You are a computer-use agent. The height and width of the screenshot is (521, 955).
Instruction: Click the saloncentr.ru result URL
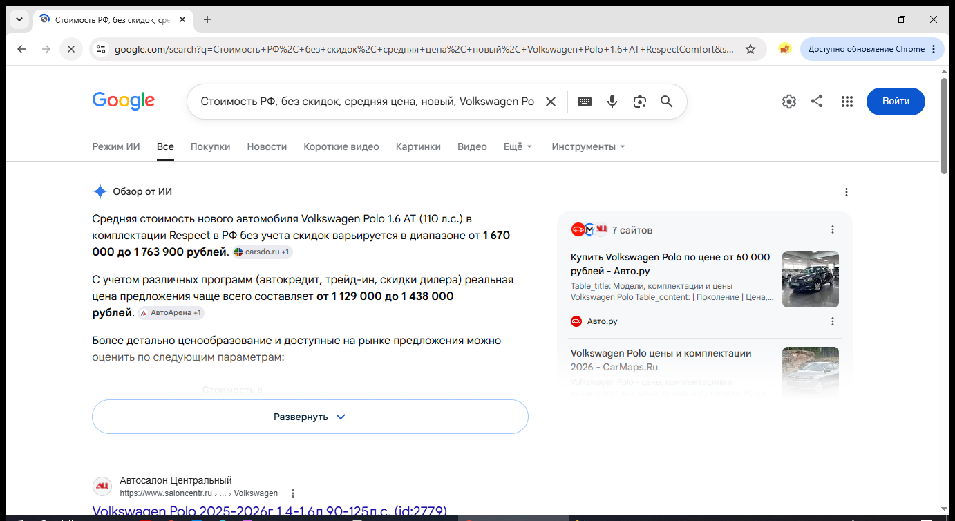tap(199, 493)
